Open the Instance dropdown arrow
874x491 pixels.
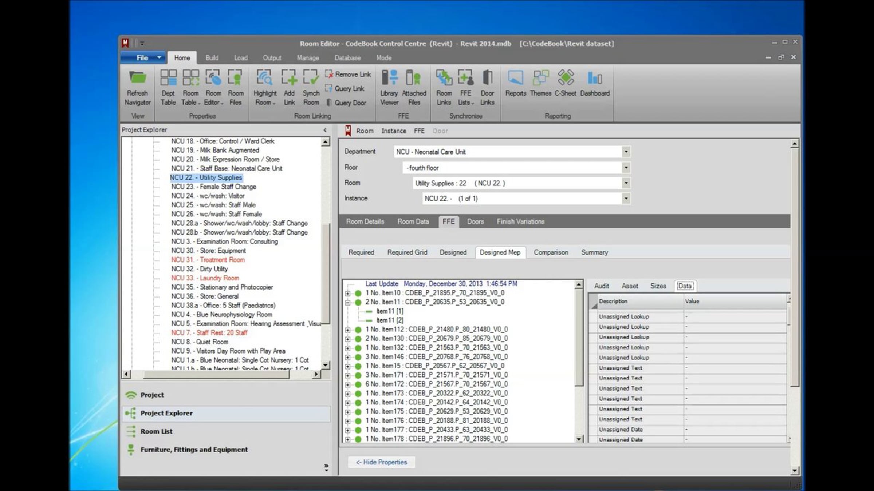pos(626,199)
